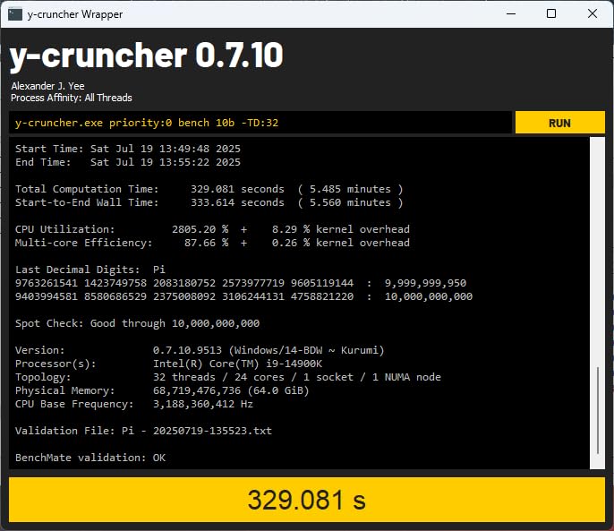The width and height of the screenshot is (614, 531).
Task: Click the 'Multi-core Efficiency: 87.66 %' line
Action: [x=212, y=243]
